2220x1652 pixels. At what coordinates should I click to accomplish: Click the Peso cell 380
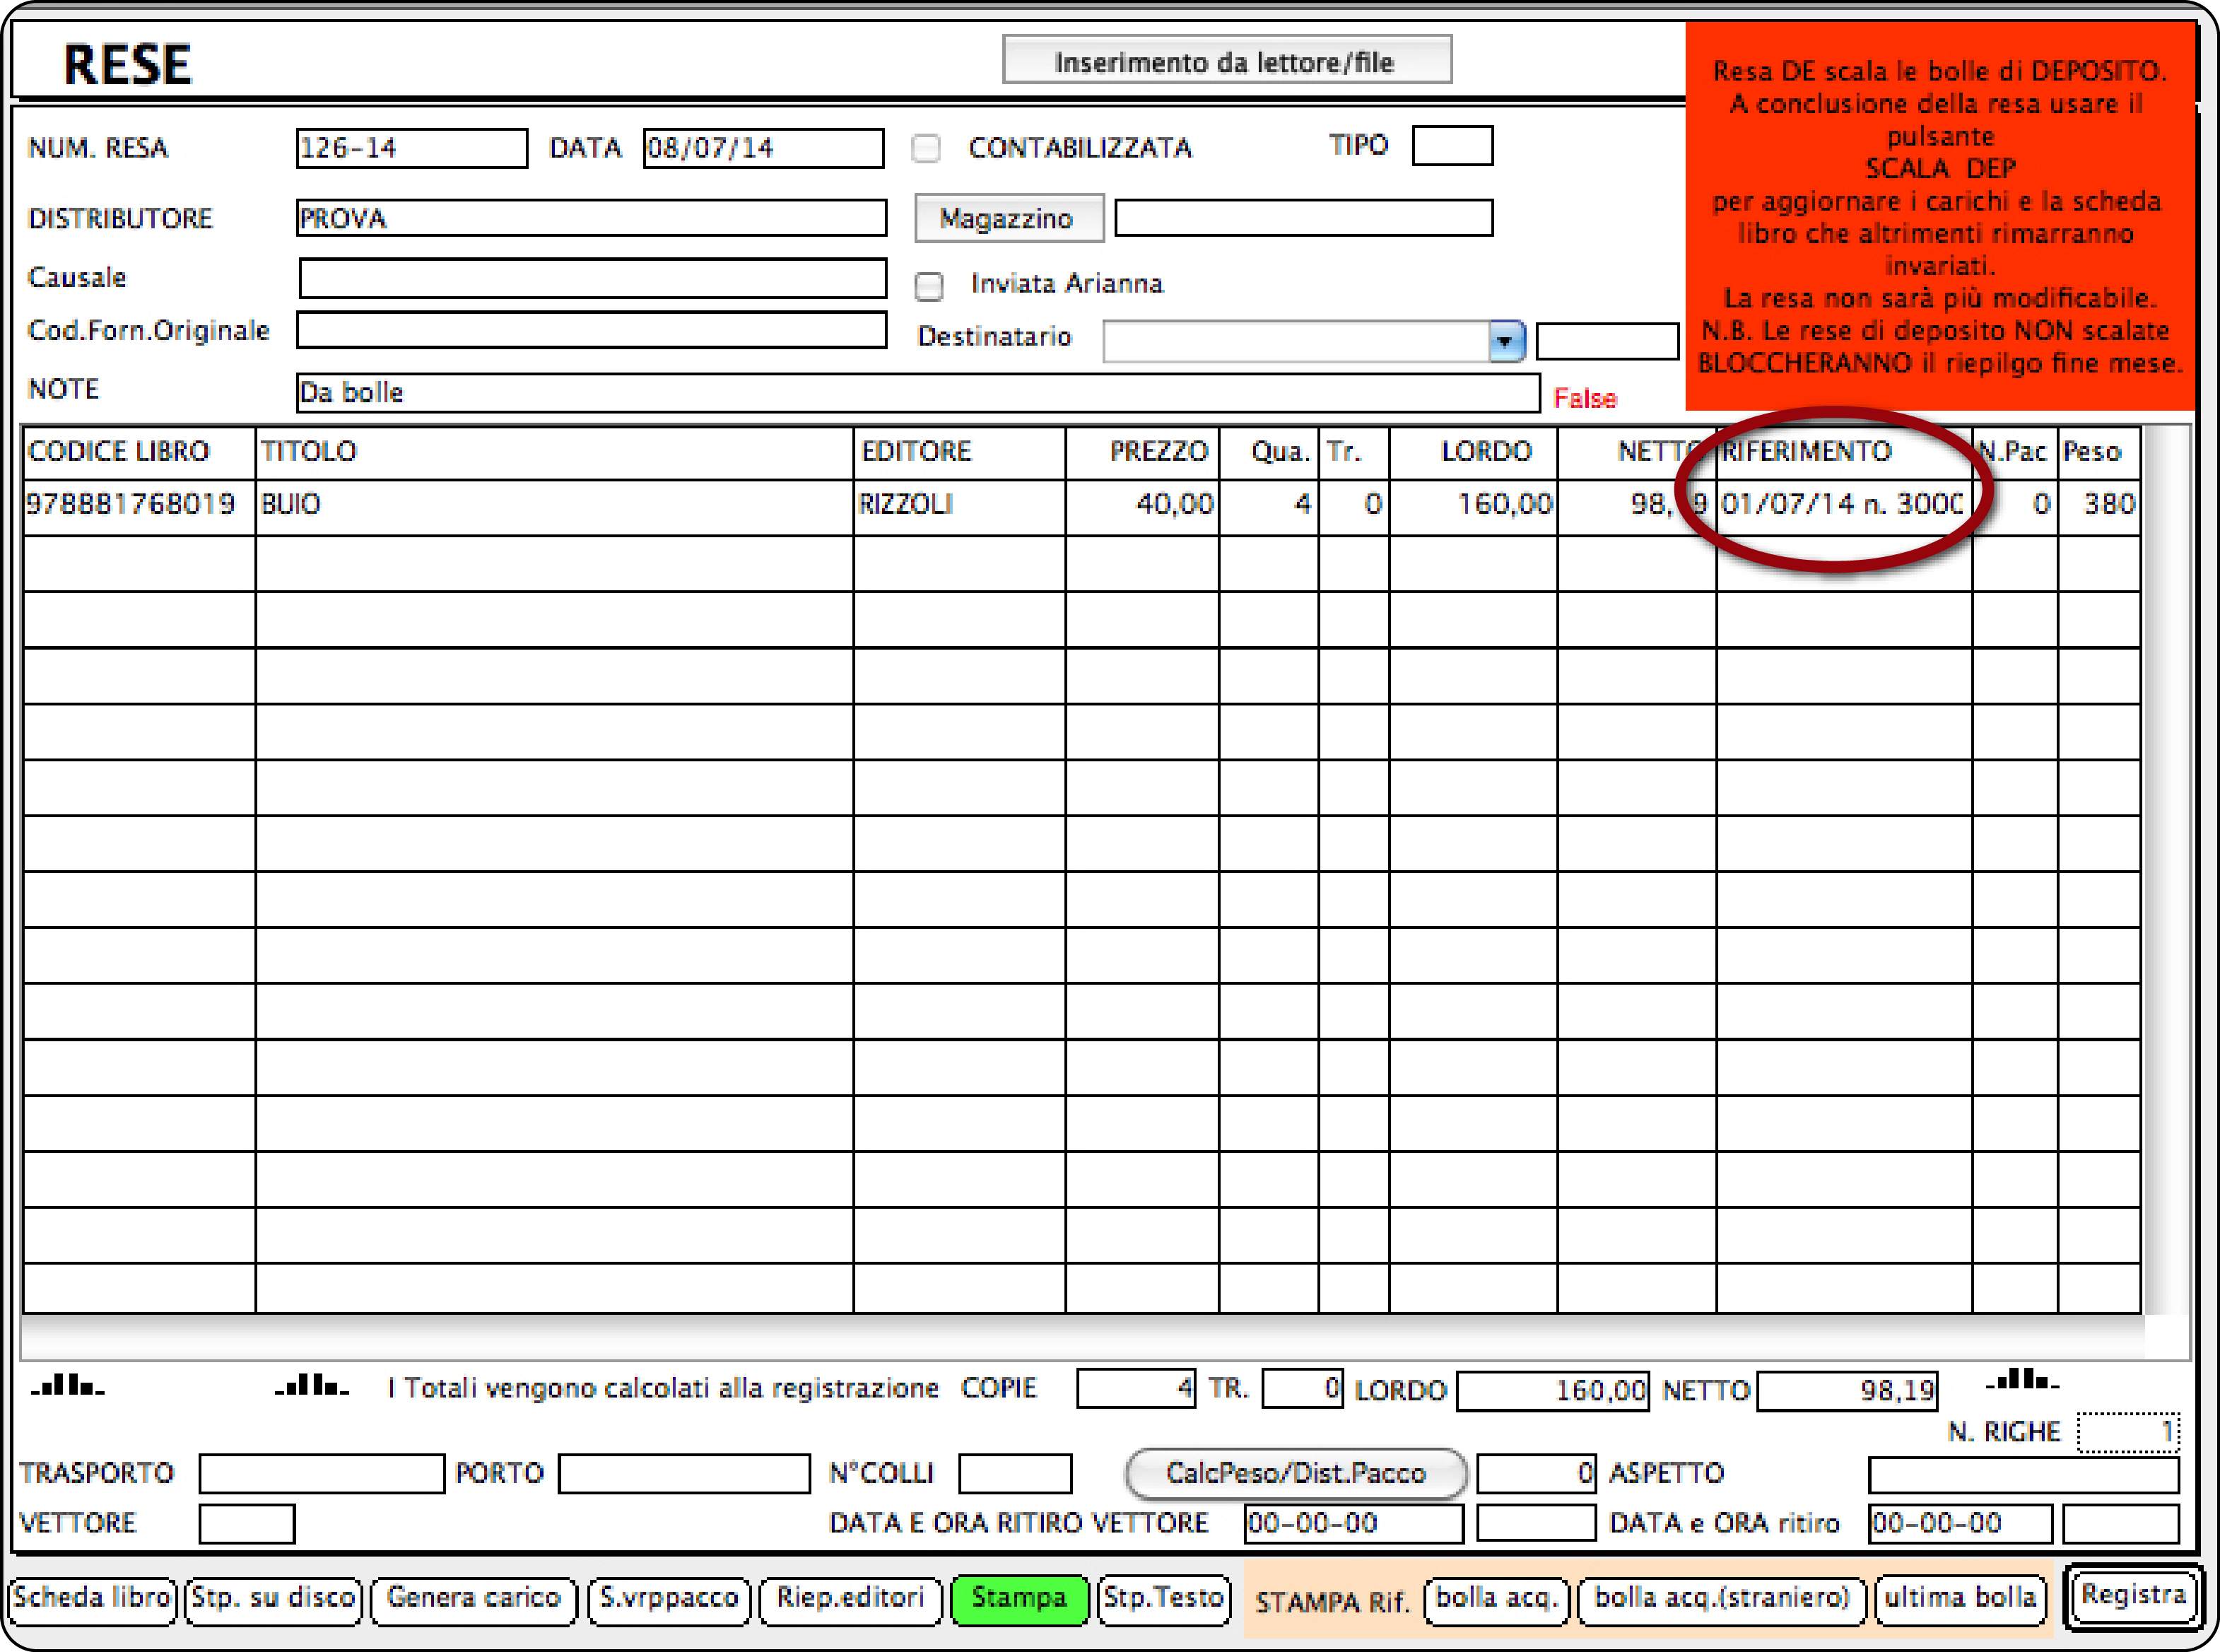click(x=2098, y=507)
